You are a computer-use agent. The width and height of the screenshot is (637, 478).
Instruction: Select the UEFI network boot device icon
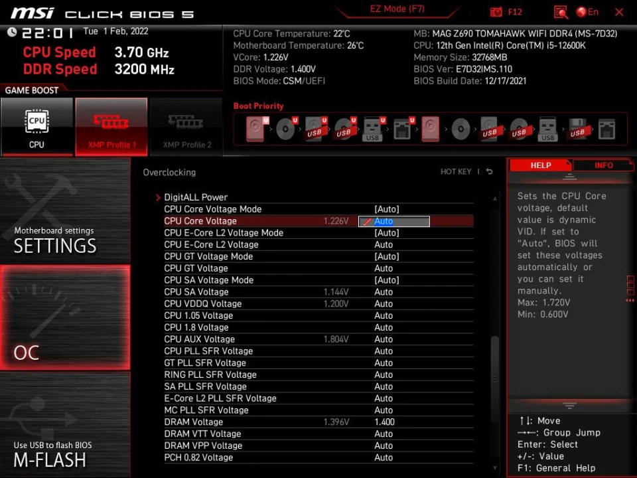(x=403, y=129)
